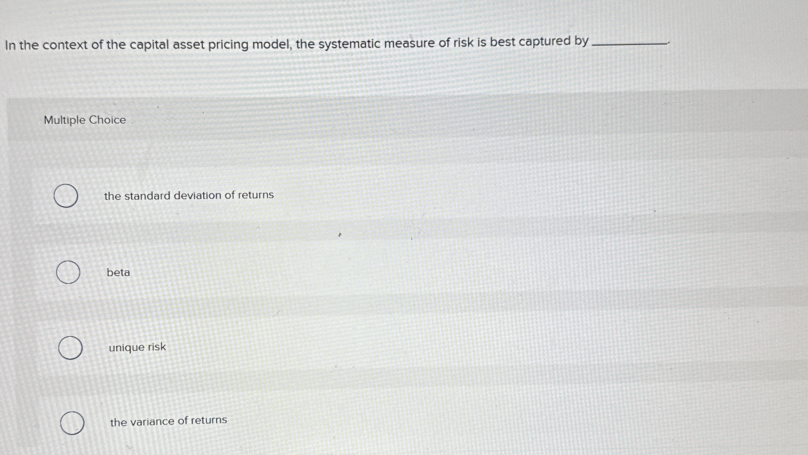The height and width of the screenshot is (455, 808).
Task: Click the answer text reading beta
Action: pos(118,273)
